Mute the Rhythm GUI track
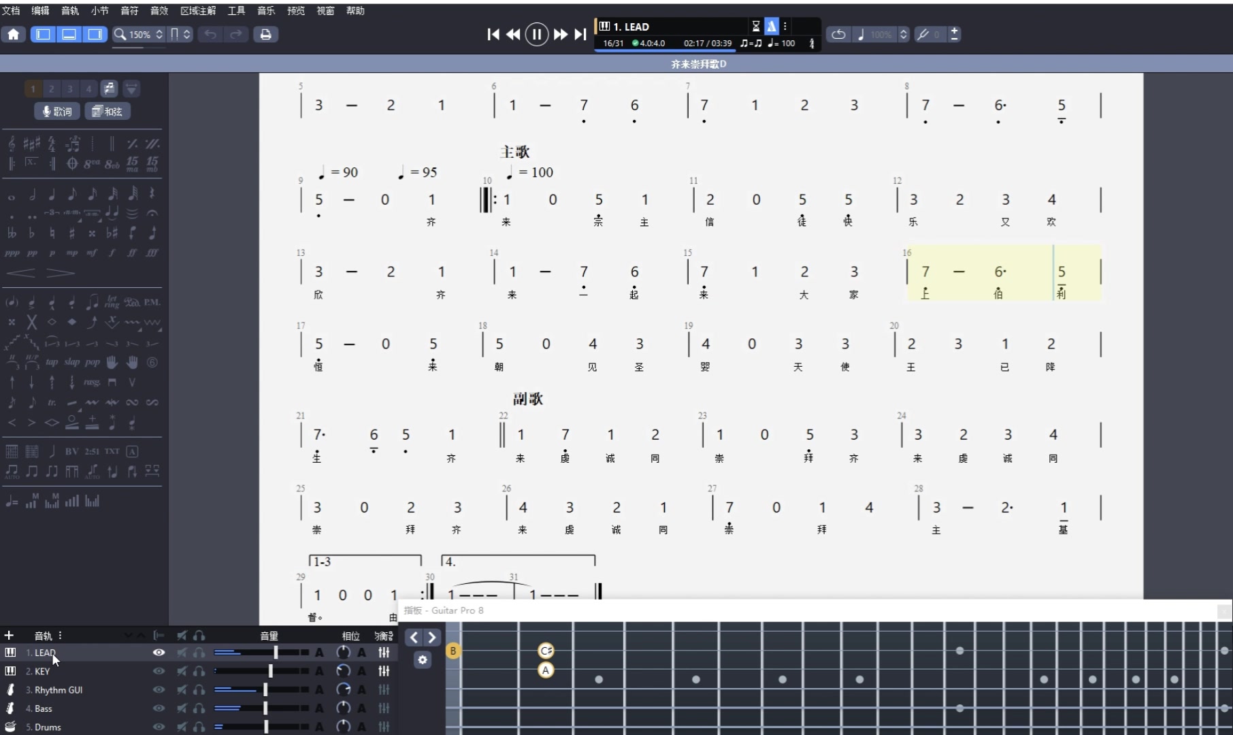The image size is (1233, 735). [182, 690]
